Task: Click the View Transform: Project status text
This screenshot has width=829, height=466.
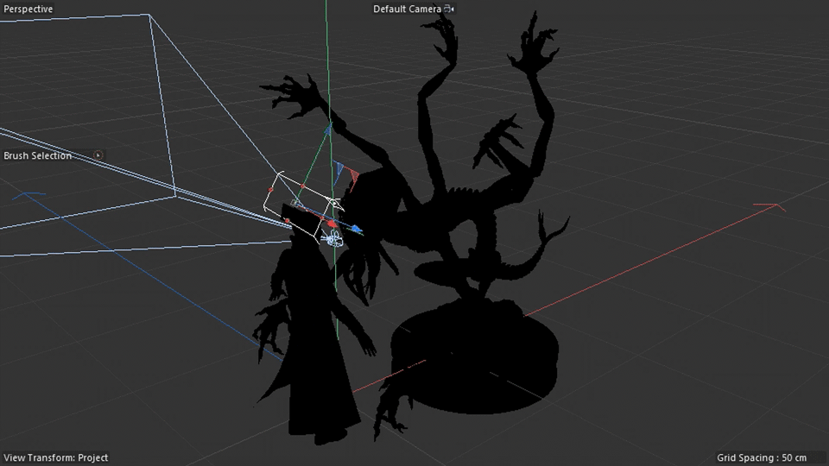Action: [55, 457]
